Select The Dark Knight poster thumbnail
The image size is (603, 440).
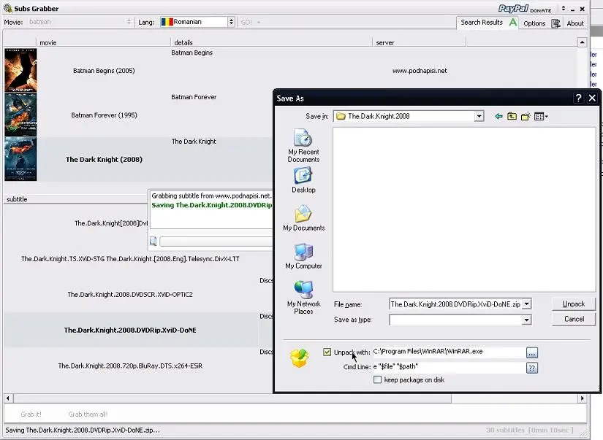20,159
